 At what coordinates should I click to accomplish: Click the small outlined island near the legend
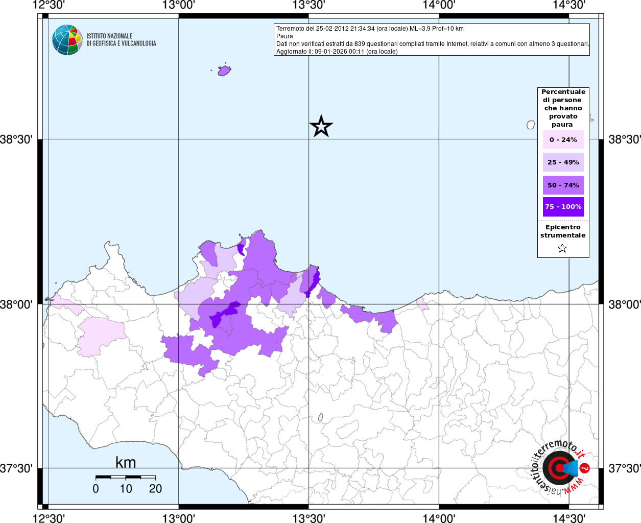[x=531, y=125]
